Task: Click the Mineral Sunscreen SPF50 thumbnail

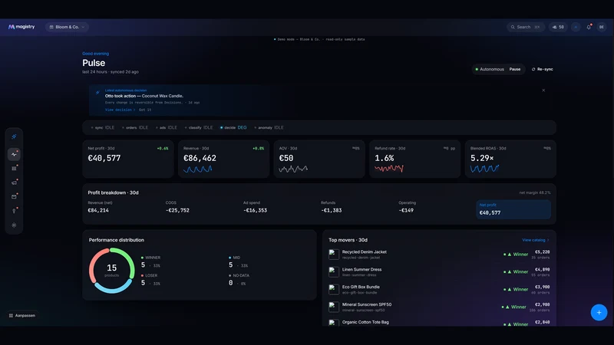Action: [x=334, y=307]
